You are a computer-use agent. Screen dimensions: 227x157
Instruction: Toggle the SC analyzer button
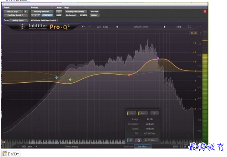point(154,113)
